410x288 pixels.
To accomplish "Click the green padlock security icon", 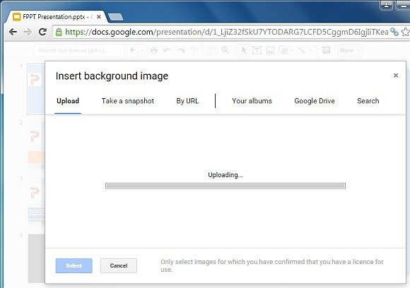I will point(59,32).
